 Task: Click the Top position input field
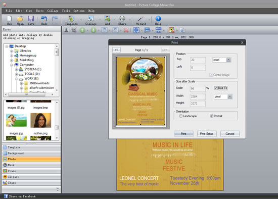tap(198, 60)
